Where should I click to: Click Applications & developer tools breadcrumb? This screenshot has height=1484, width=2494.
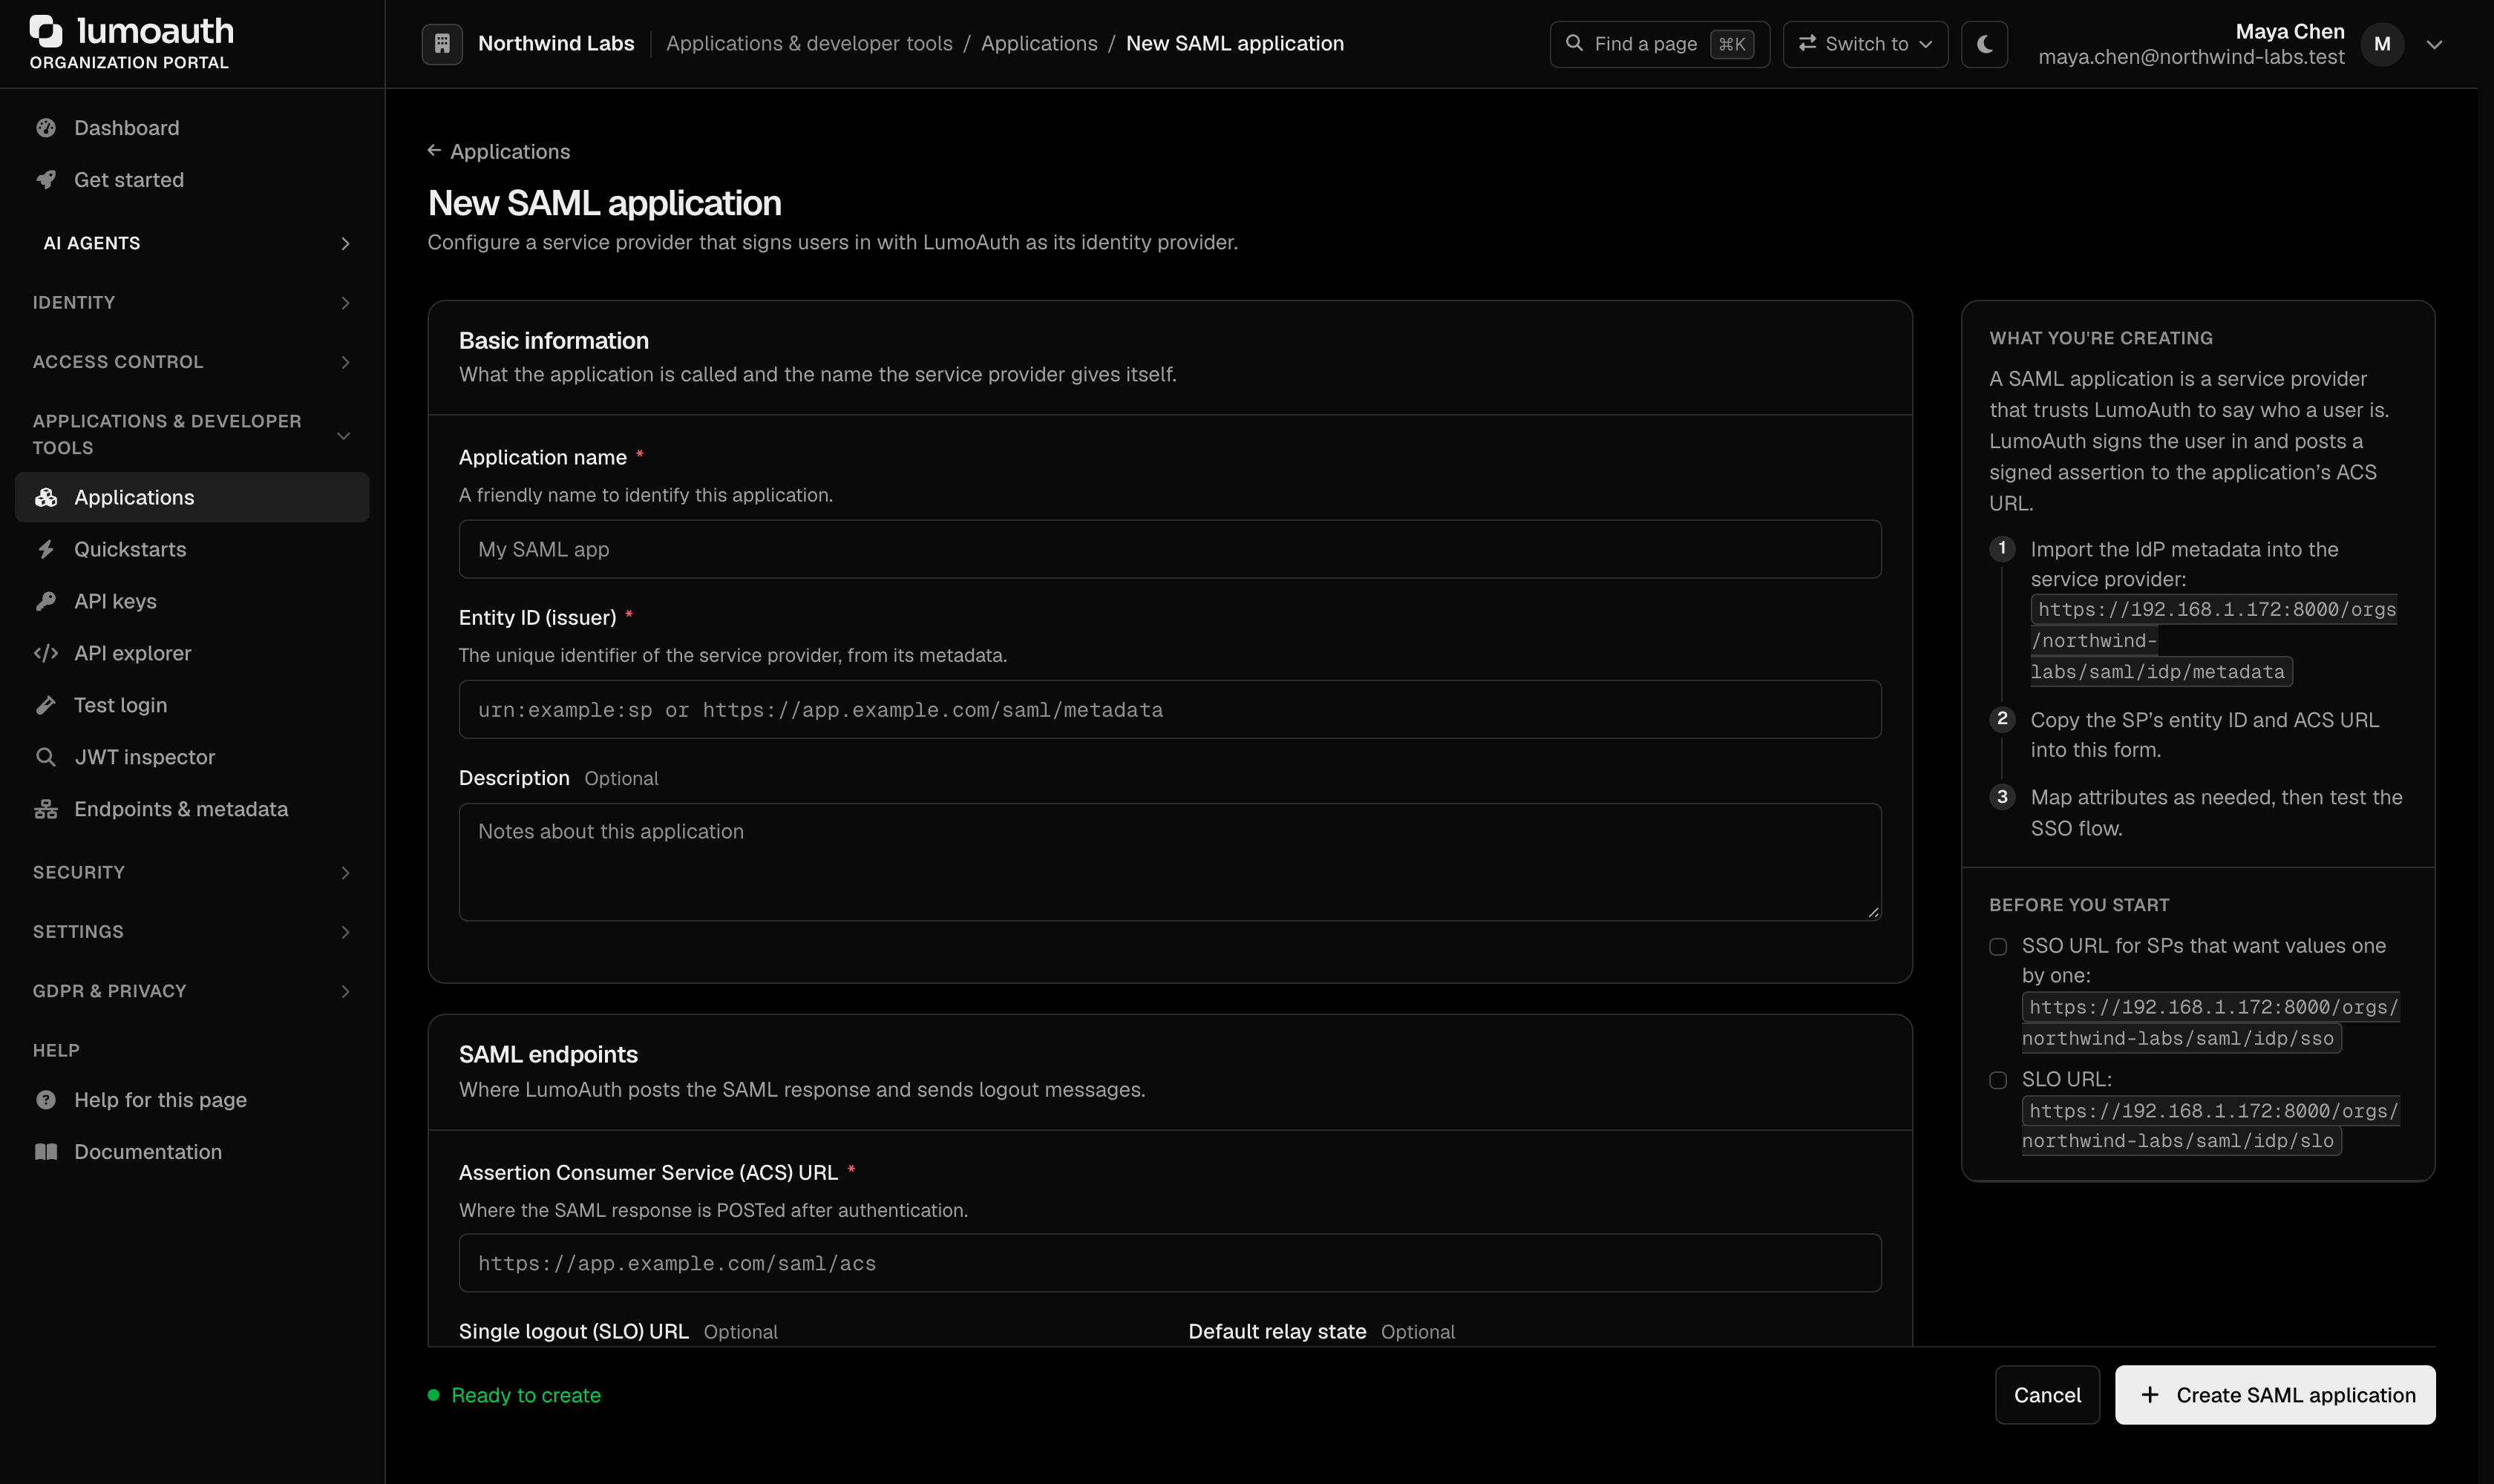point(809,44)
